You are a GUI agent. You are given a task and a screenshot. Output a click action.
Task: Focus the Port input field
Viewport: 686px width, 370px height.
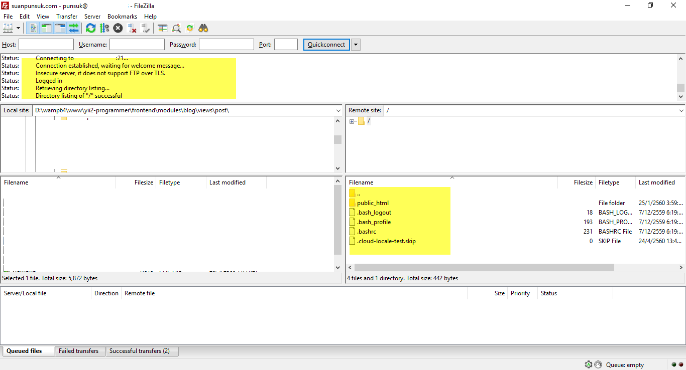click(286, 45)
